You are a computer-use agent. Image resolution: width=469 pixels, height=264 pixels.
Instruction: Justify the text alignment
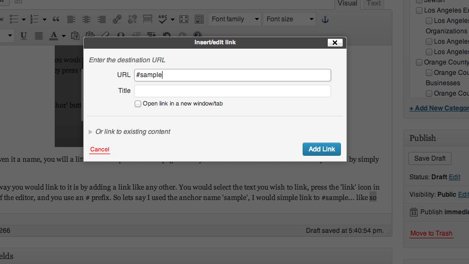tap(39, 36)
